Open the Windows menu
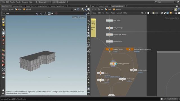This screenshot has height=101, width=180. pos(25,2)
